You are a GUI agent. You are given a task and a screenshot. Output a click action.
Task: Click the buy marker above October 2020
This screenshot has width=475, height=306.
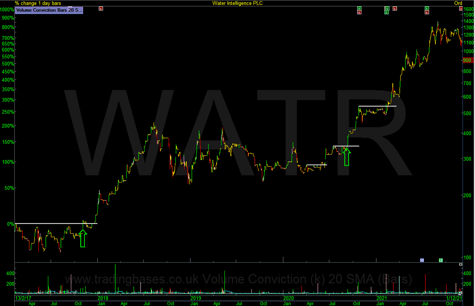[x=359, y=8]
